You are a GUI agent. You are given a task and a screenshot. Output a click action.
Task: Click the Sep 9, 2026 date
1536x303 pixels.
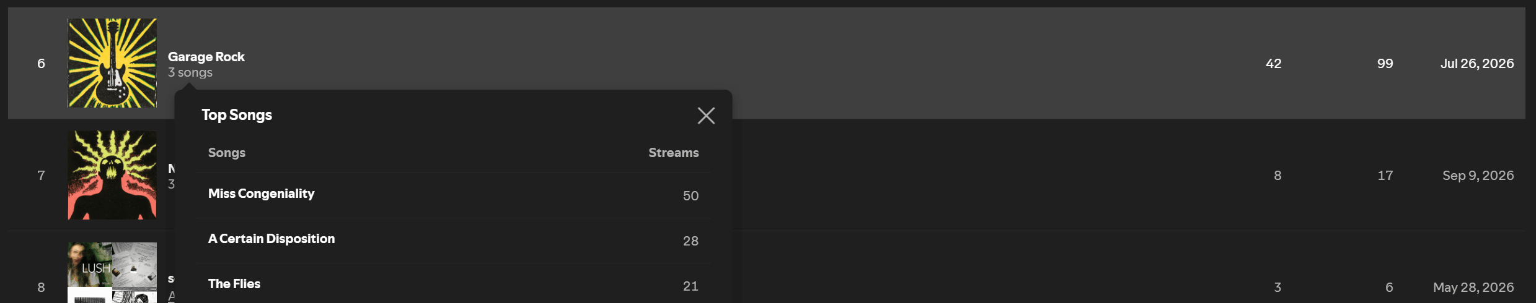(1478, 176)
